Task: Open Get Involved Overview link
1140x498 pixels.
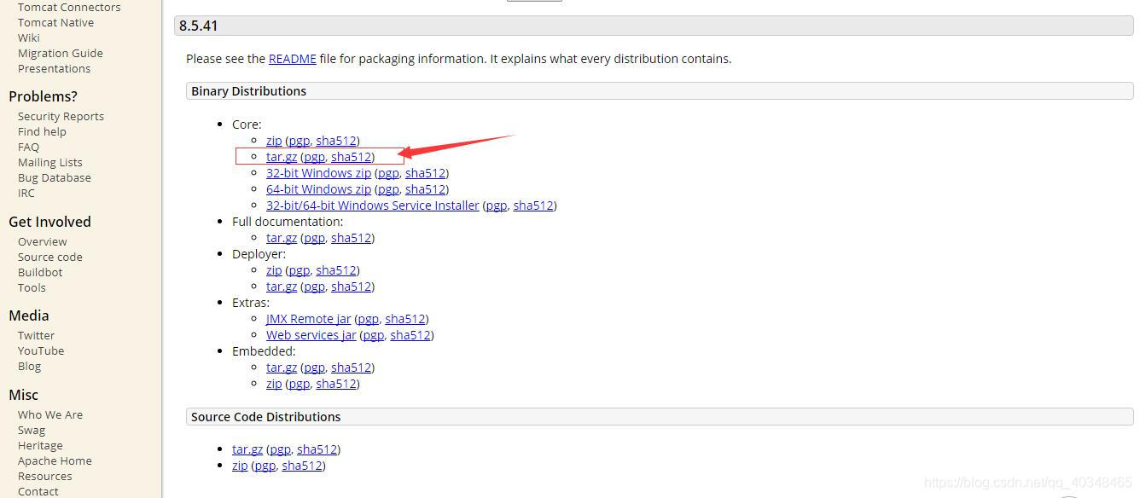Action: coord(42,241)
